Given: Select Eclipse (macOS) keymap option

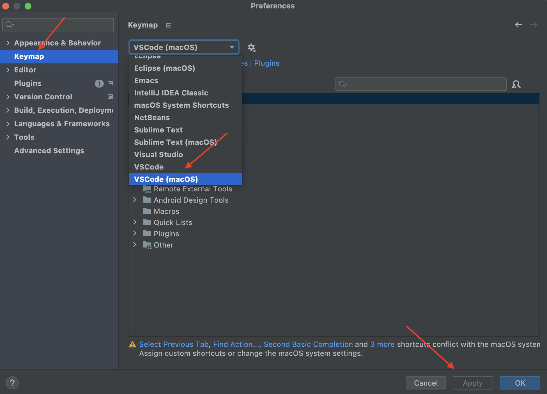Looking at the screenshot, I should [186, 68].
